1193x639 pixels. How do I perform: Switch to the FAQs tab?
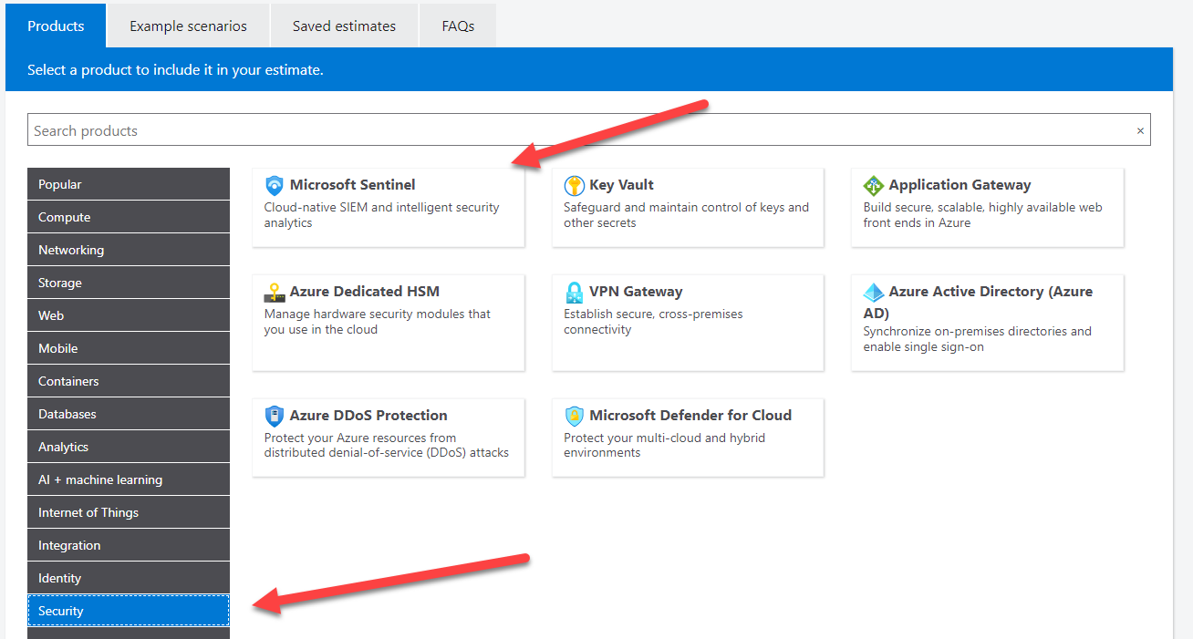pos(457,25)
